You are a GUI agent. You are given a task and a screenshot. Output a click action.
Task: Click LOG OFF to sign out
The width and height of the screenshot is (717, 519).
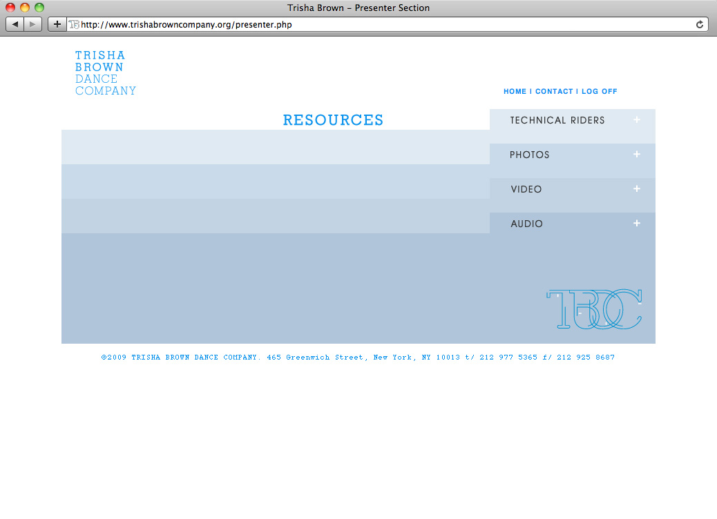pos(599,91)
